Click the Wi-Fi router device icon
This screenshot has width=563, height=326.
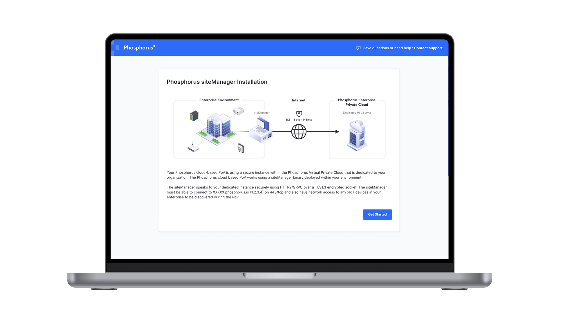193,148
